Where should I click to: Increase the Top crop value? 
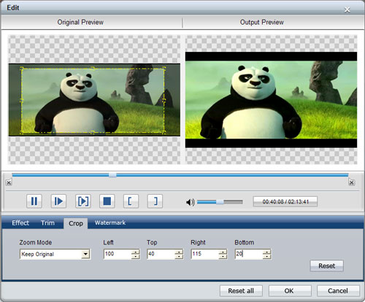[179, 252]
